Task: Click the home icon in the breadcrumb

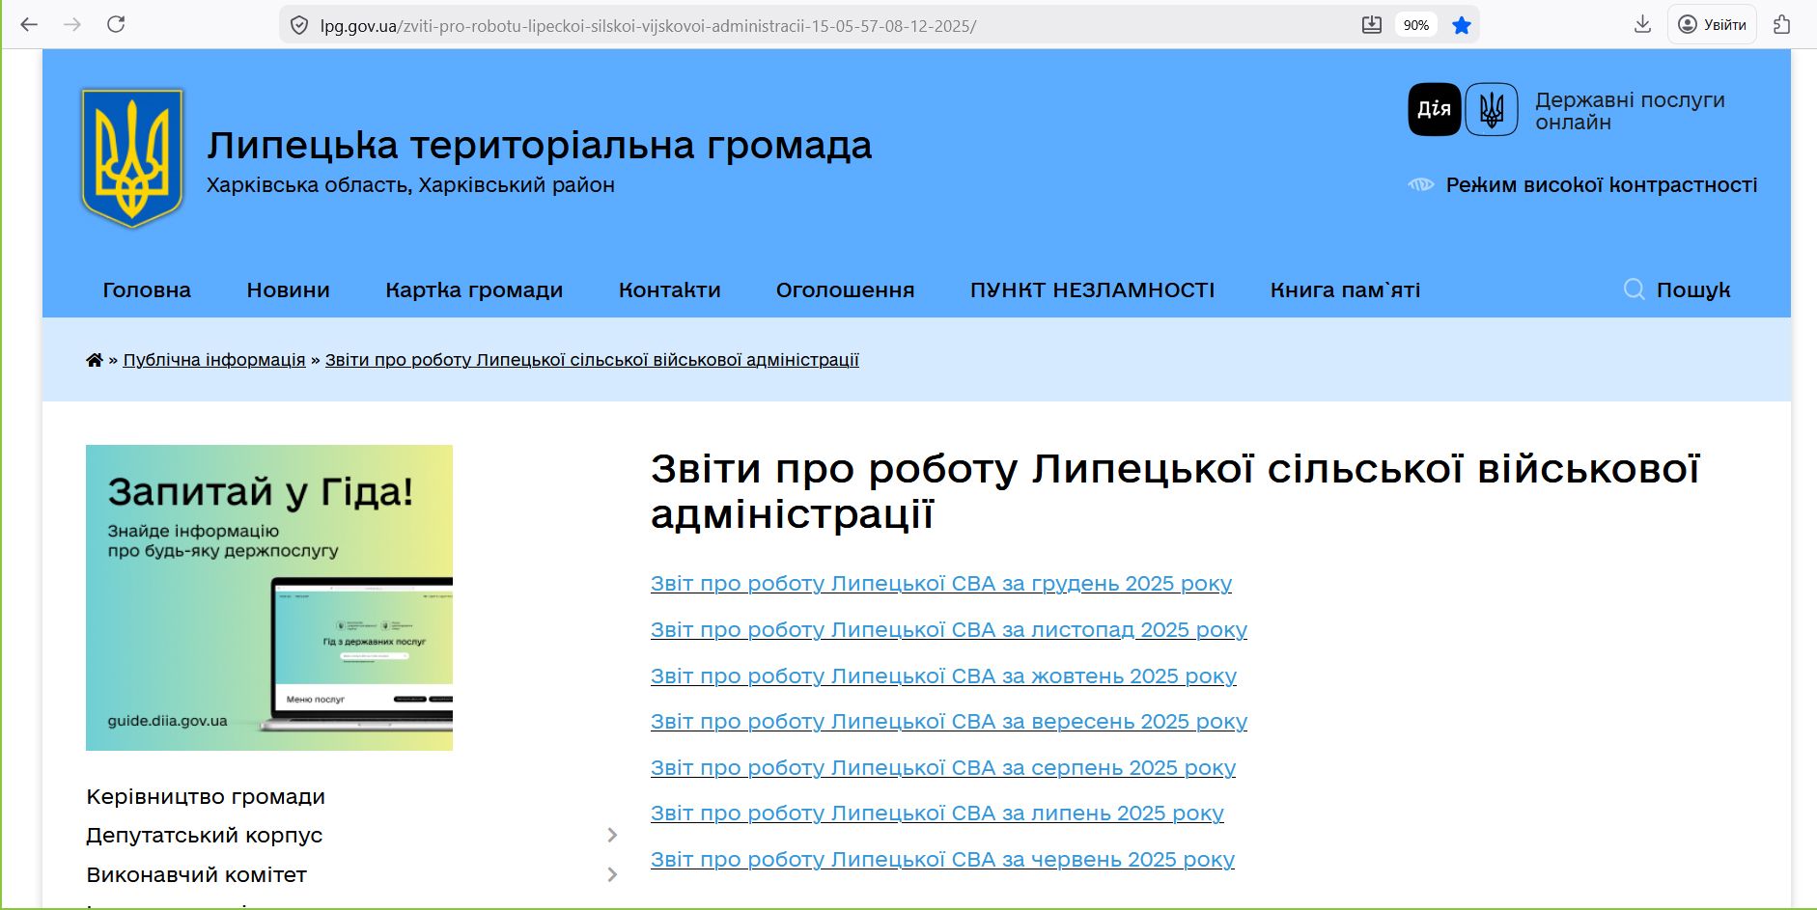Action: coord(94,358)
